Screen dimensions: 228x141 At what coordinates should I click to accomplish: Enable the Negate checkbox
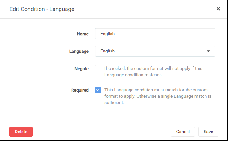pyautogui.click(x=98, y=68)
